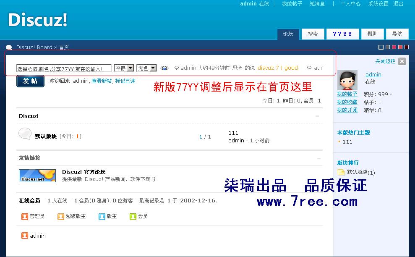
Task: Select the gray style swatch
Action: point(388,47)
